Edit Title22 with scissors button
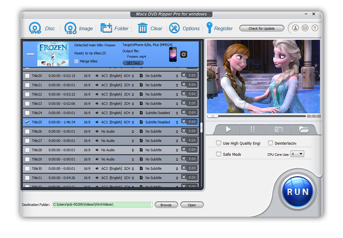The width and height of the screenshot is (343, 238). coord(189,94)
